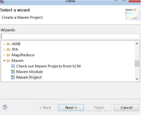The image size is (141, 116).
Task: Click the wizard list scroll-down arrow
Action: (x=137, y=79)
